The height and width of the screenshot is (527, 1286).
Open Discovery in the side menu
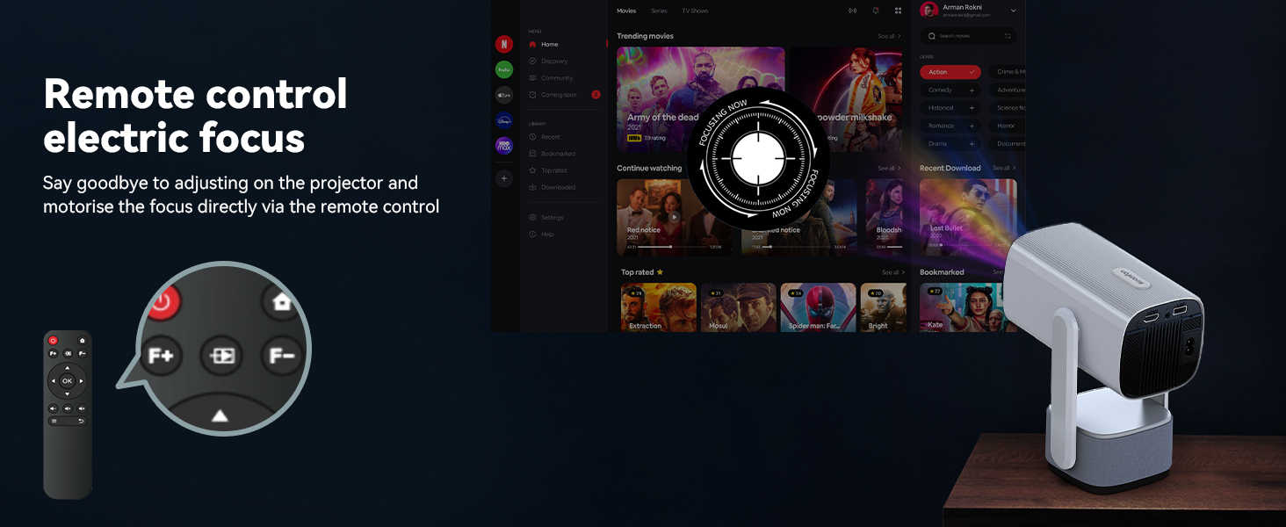click(554, 61)
